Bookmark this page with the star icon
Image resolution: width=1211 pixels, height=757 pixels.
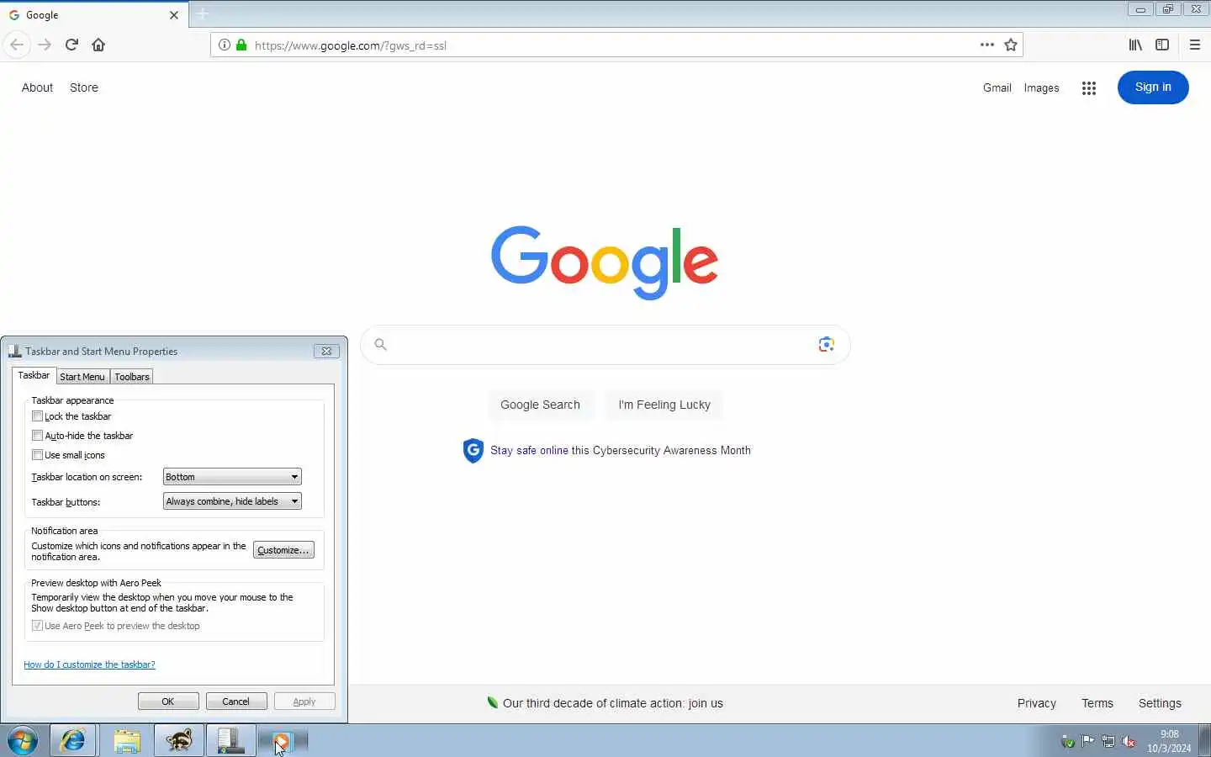pyautogui.click(x=1011, y=45)
